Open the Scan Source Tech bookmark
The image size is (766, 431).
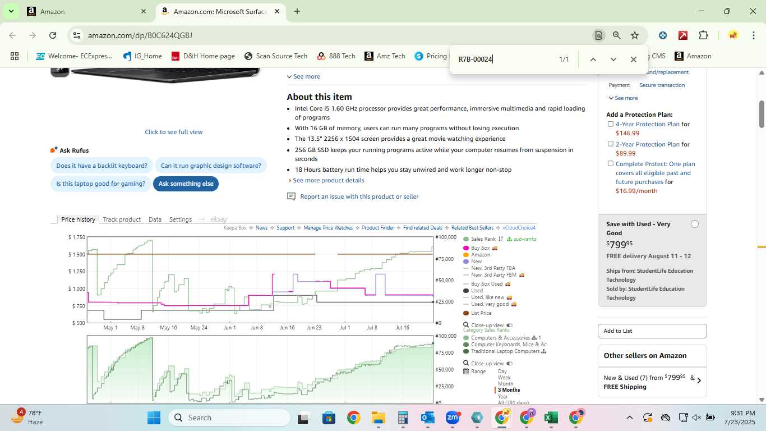pos(276,56)
